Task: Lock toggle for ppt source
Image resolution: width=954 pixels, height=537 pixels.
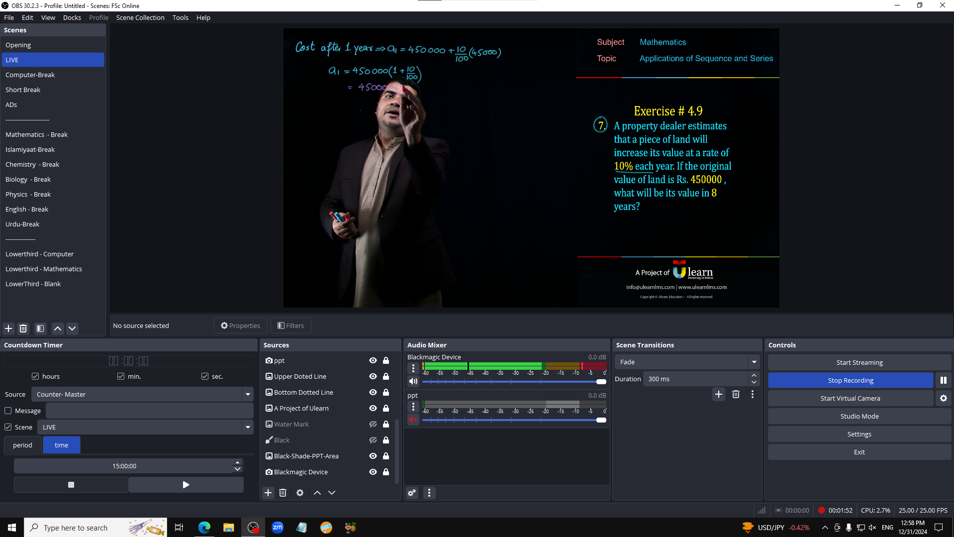Action: (x=386, y=360)
